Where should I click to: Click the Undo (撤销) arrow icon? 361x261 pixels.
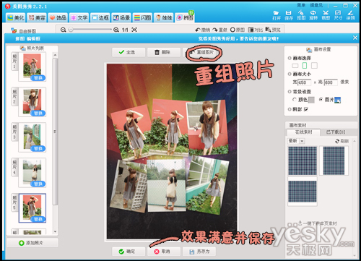(x=198, y=30)
